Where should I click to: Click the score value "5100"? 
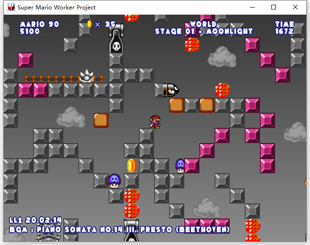coord(30,31)
